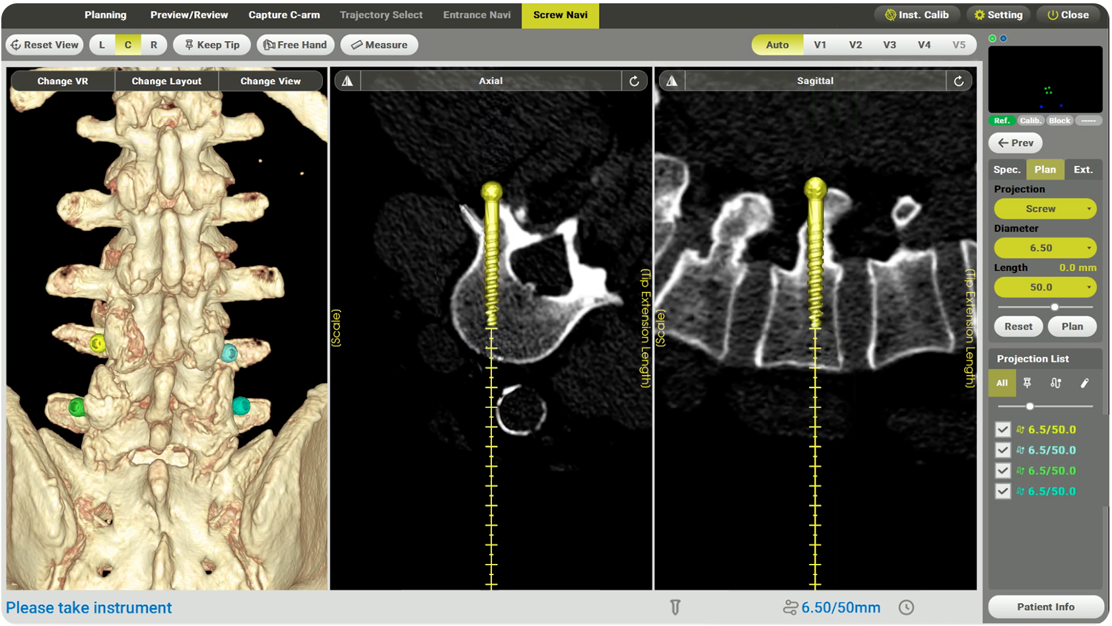Image resolution: width=1112 pixels, height=626 pixels.
Task: Uncheck the teal 6.5/50.0 projection
Action: pos(1002,491)
